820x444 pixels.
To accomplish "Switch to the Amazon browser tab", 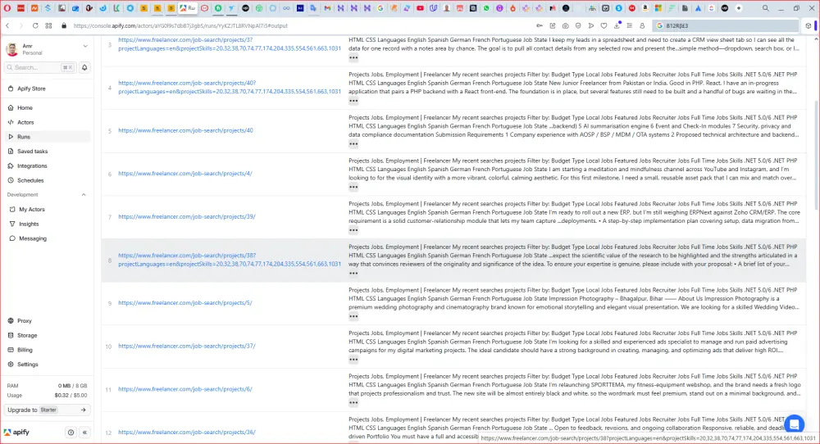I will tap(645, 8).
